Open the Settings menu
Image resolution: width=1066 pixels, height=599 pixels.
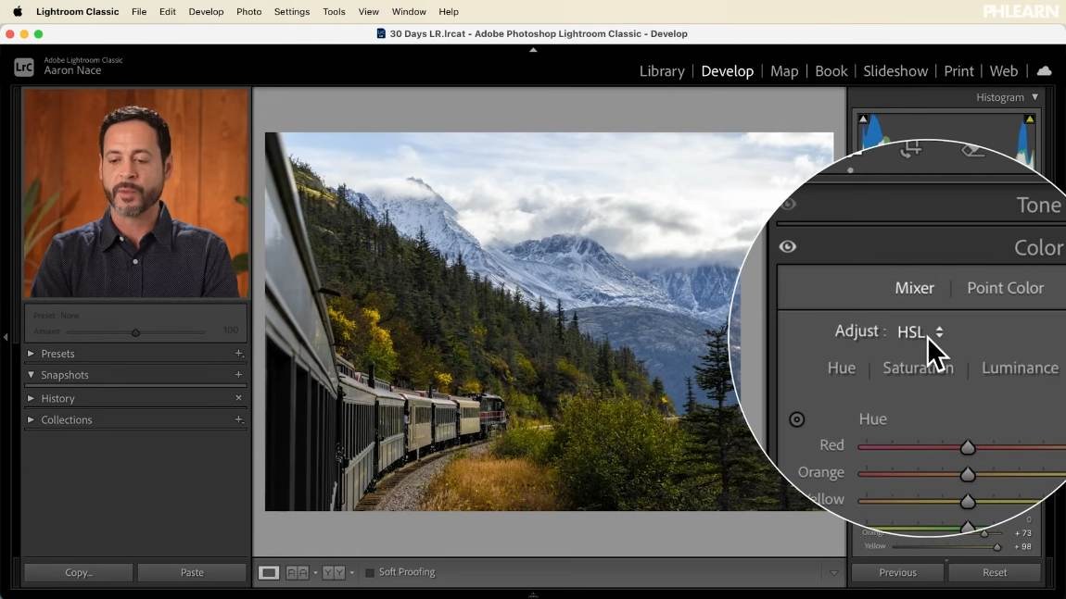coord(292,11)
